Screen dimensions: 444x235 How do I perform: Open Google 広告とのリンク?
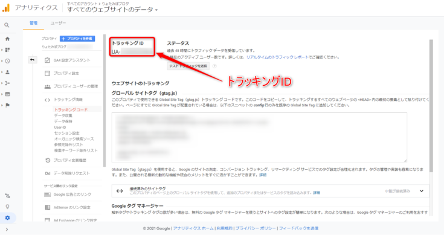click(x=72, y=195)
